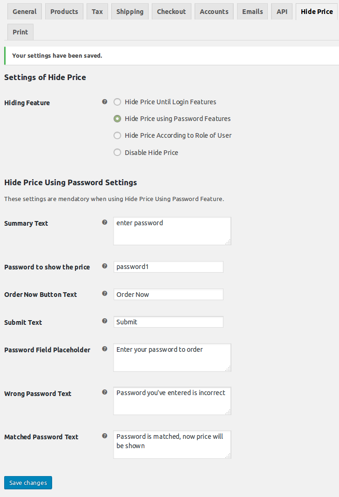Click help icon beside Submit Text
Image resolution: width=339 pixels, height=497 pixels.
(105, 321)
